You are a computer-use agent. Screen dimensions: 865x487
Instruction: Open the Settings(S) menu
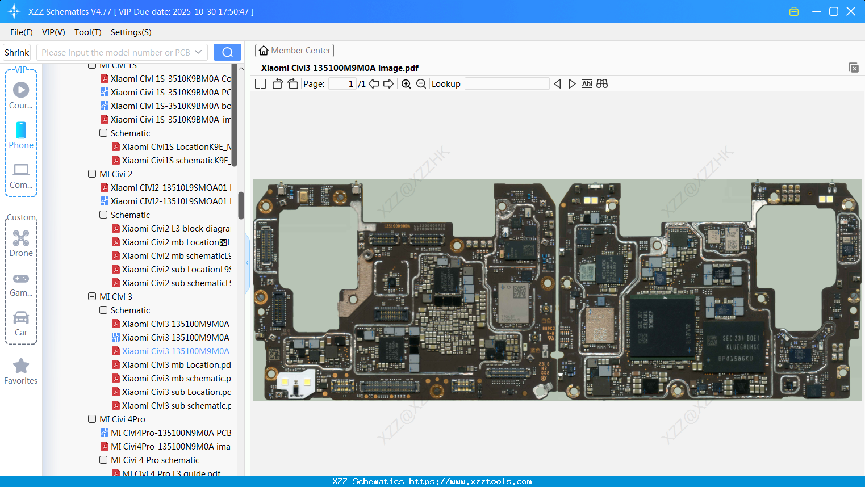pos(131,32)
